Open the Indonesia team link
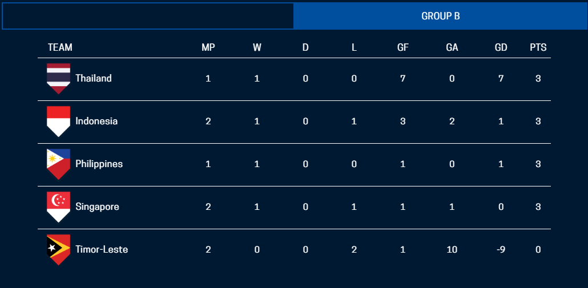588x288 pixels. click(x=96, y=121)
